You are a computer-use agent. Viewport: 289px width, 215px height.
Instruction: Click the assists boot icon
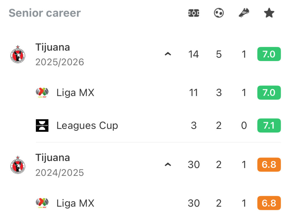(x=244, y=13)
